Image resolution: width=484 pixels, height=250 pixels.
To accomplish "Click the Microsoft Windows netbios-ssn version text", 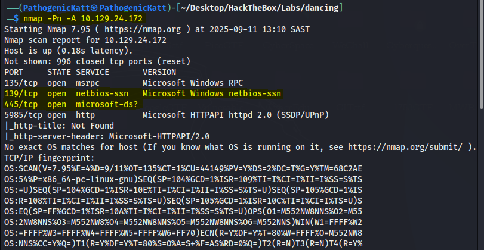I will coord(212,93).
